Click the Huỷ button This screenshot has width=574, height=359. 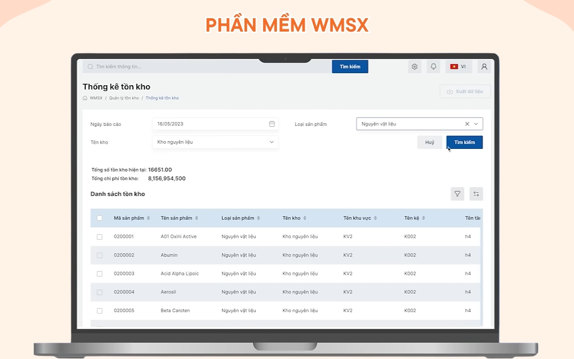click(x=430, y=142)
